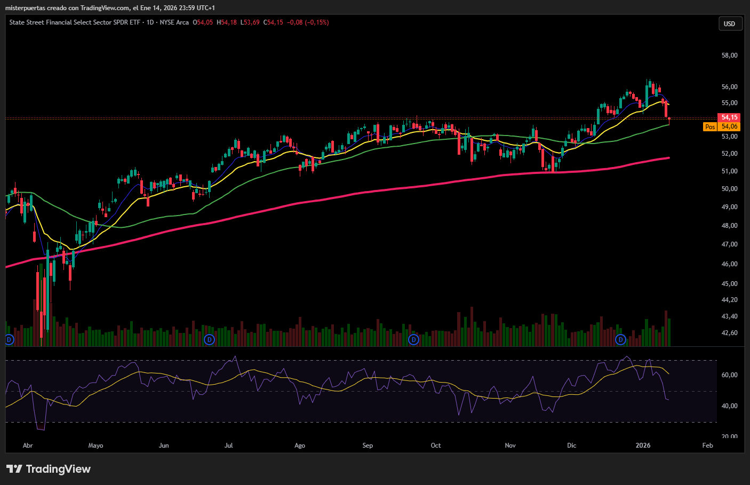This screenshot has width=750, height=485.
Task: Click the 52,00 price axis label
Action: (x=729, y=154)
